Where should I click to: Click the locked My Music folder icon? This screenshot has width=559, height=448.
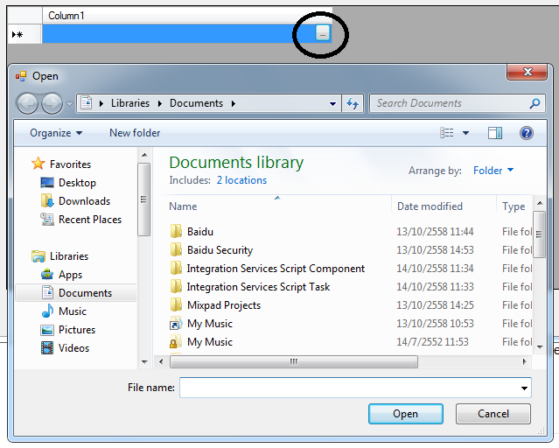pos(176,342)
